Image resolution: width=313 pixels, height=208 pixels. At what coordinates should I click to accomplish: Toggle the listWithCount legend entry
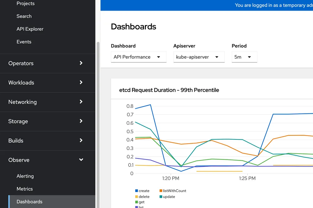[172, 191]
